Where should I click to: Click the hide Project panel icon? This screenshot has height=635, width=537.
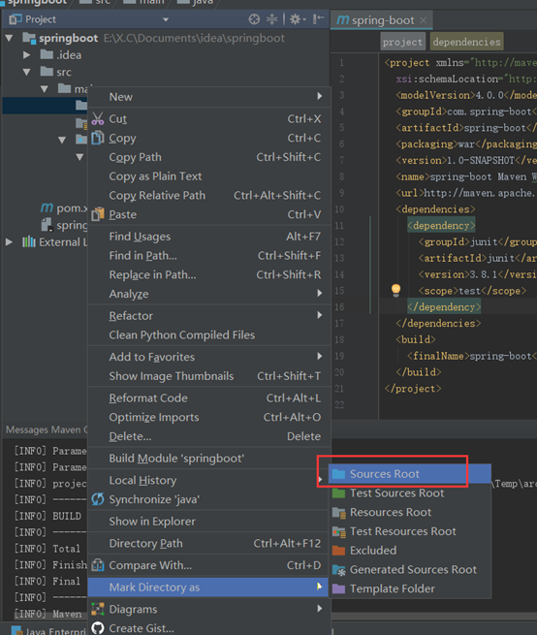(x=319, y=19)
